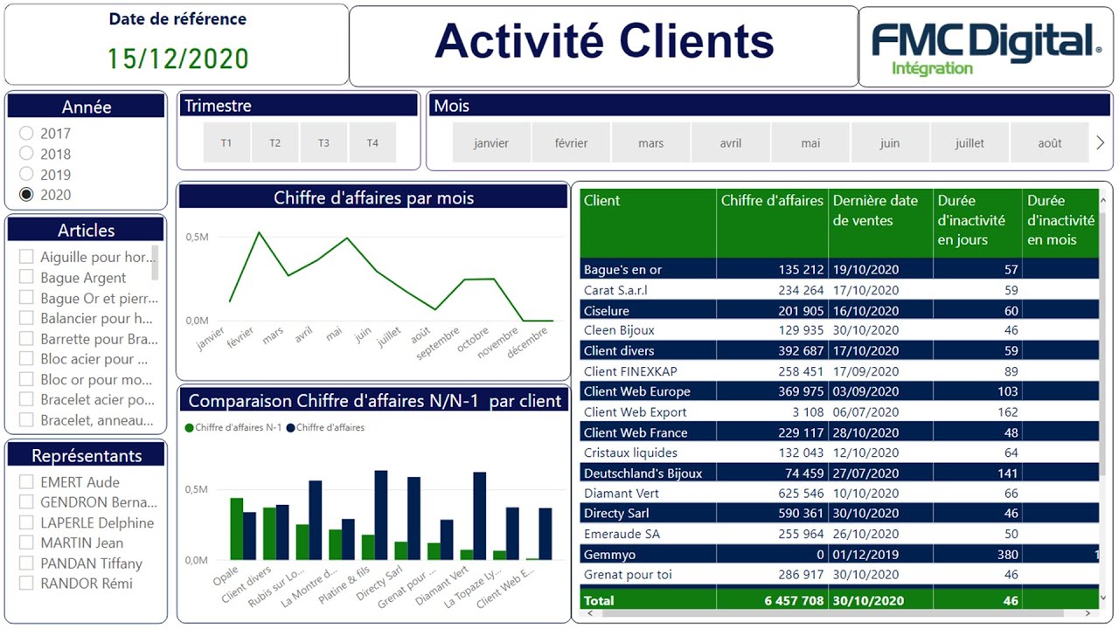Select the mai month tile

tap(810, 142)
